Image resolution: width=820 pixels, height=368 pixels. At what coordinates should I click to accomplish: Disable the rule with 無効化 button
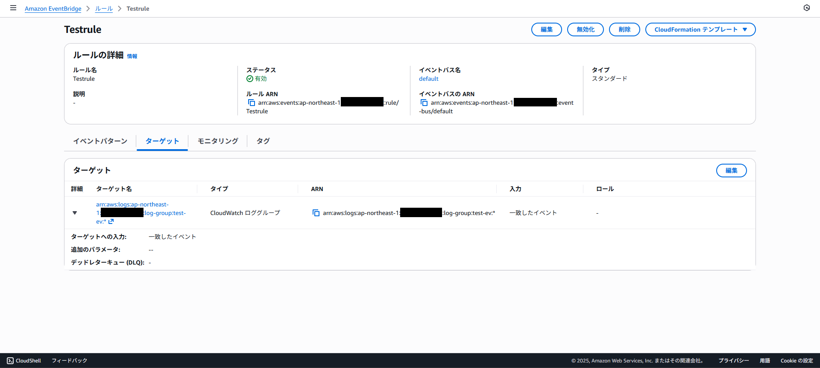pos(585,29)
